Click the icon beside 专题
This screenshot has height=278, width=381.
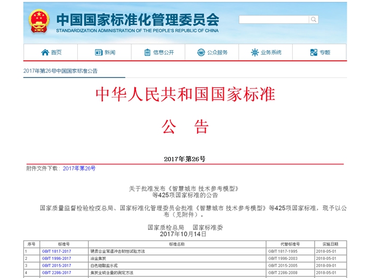tap(314, 52)
